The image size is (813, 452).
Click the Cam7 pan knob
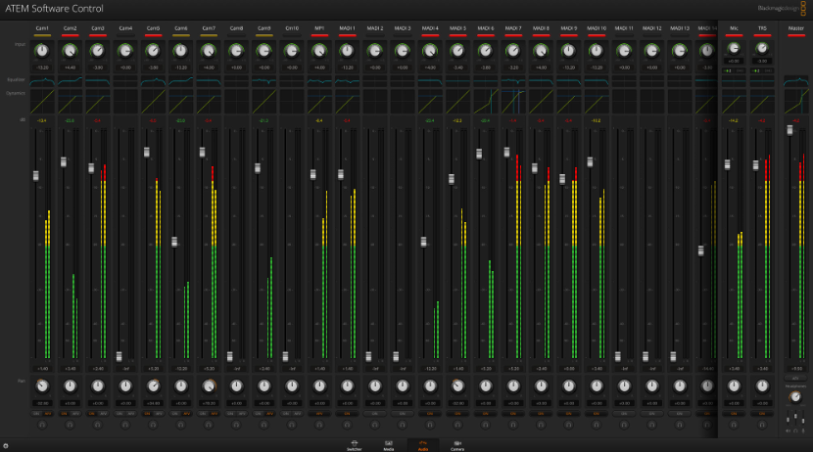tap(209, 385)
